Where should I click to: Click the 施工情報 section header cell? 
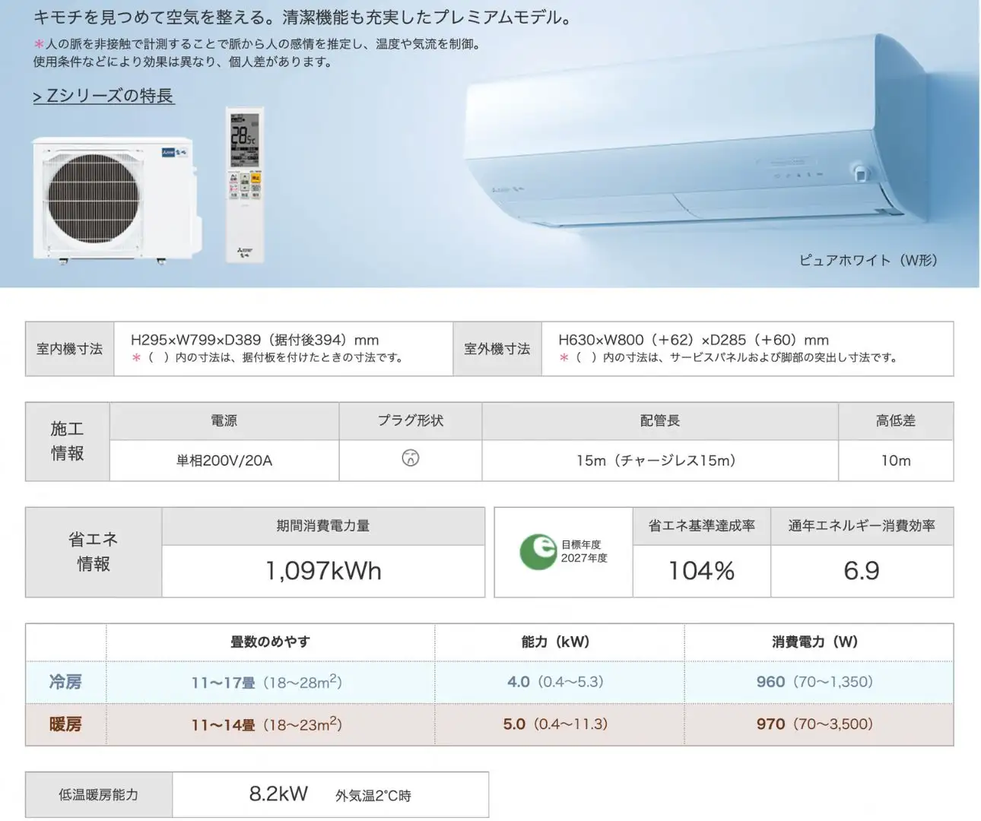(x=68, y=442)
